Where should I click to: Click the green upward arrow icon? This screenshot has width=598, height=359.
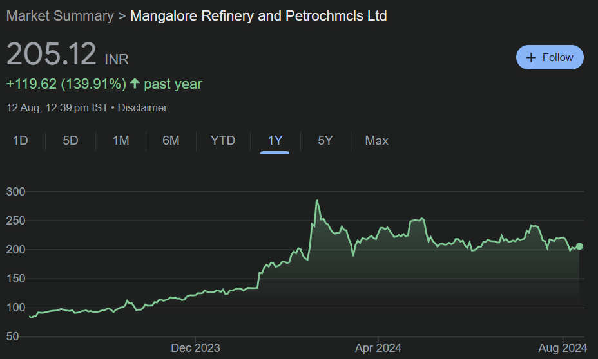click(135, 83)
